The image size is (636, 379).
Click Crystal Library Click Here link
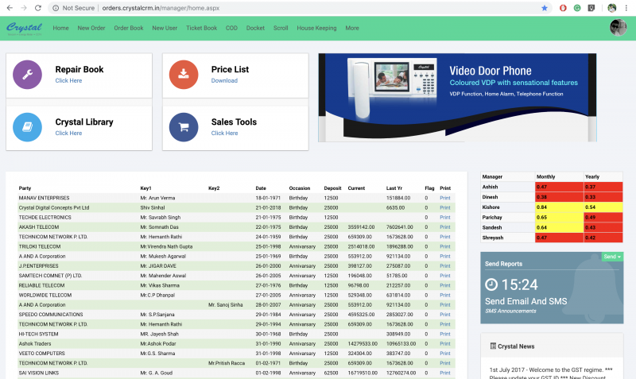click(x=68, y=133)
